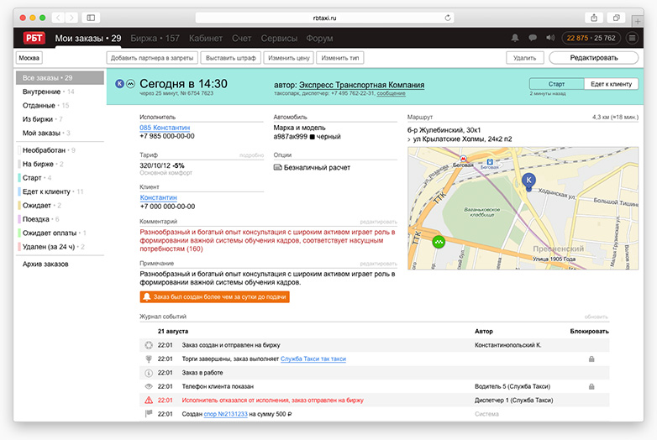Toggle sound speaker icon
This screenshot has height=440, width=657.
click(x=550, y=38)
